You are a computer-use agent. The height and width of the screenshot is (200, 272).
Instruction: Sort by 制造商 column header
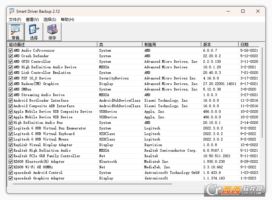click(x=172, y=45)
